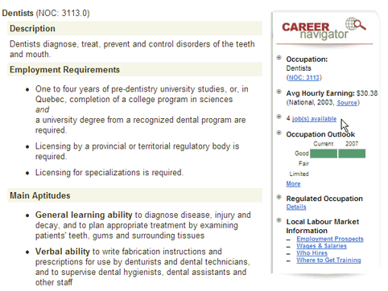Click the bullet icon beside Local Labour Market Information
Image resolution: width=388 pixels, height=291 pixels.
pos(279,220)
